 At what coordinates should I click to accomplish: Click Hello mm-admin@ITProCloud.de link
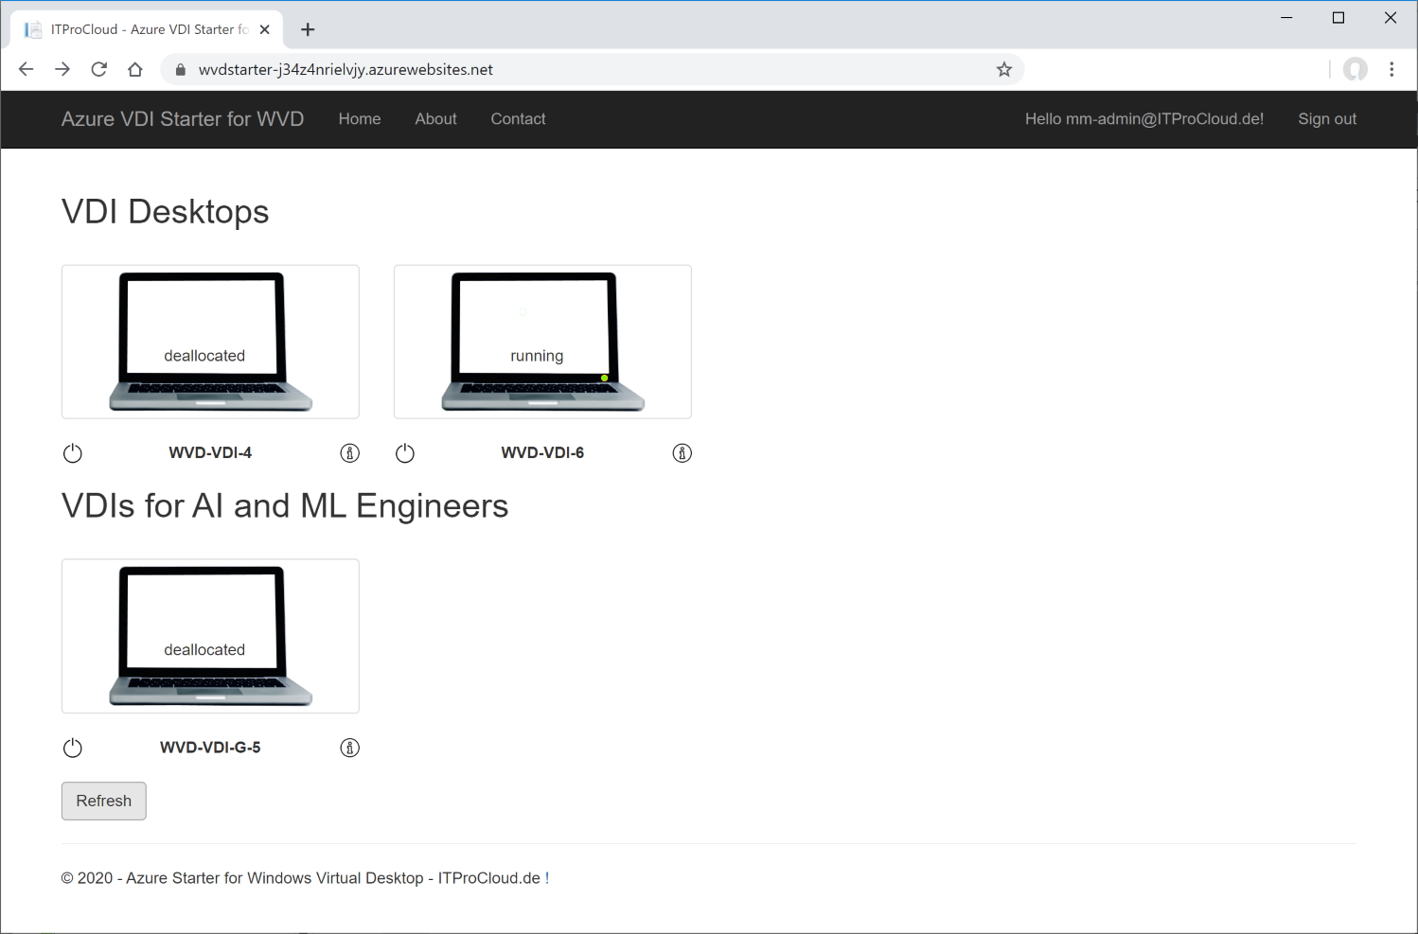click(x=1144, y=119)
